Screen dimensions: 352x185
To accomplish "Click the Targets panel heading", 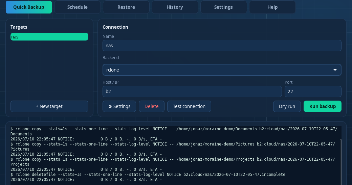I will click(x=19, y=27).
